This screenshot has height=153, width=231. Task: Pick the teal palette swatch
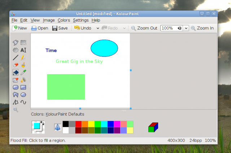(x=104, y=131)
